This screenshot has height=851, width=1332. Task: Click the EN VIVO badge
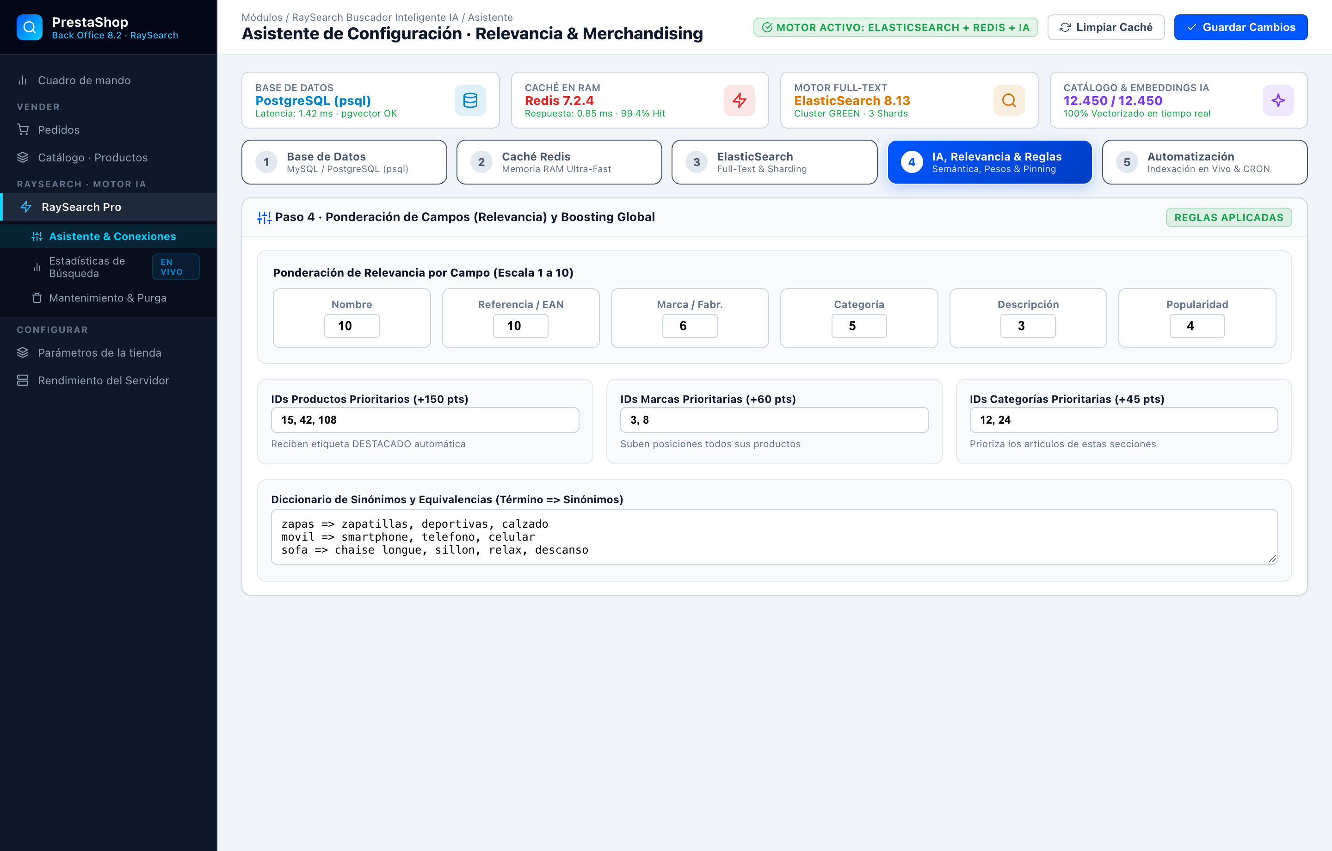coord(175,267)
